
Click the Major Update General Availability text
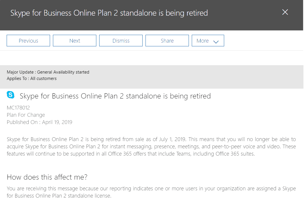(48, 72)
